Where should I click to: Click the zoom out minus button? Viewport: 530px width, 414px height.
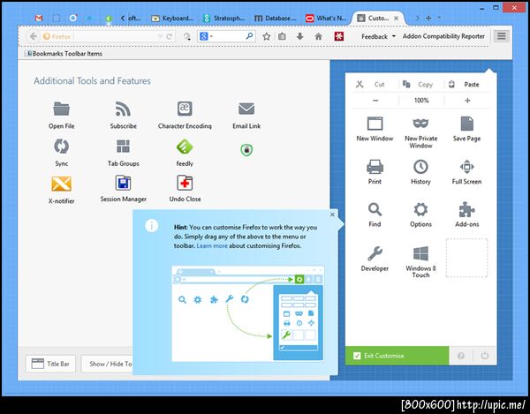[x=375, y=101]
